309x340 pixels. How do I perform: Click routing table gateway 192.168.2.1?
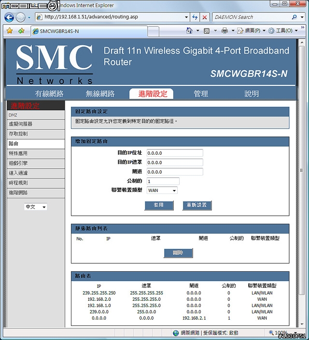194,318
